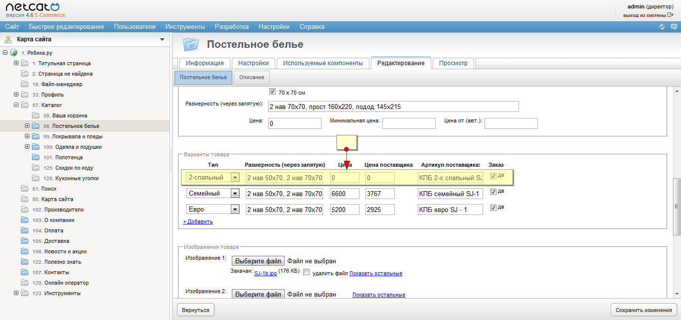This screenshot has width=681, height=320.
Task: Click the + Добавить link
Action: 198,221
